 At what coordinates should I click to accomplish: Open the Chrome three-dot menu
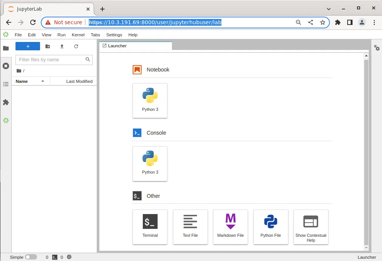(x=374, y=22)
